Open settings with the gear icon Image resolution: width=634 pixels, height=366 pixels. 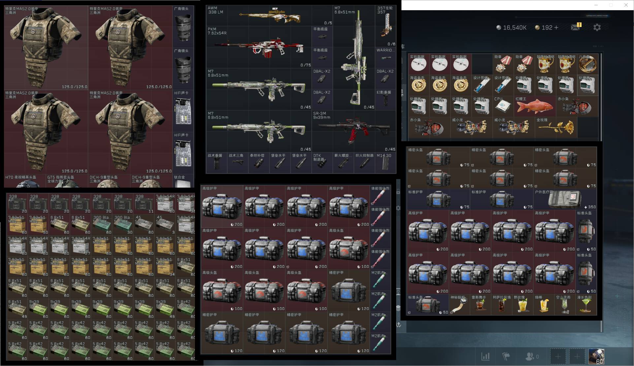pyautogui.click(x=597, y=27)
